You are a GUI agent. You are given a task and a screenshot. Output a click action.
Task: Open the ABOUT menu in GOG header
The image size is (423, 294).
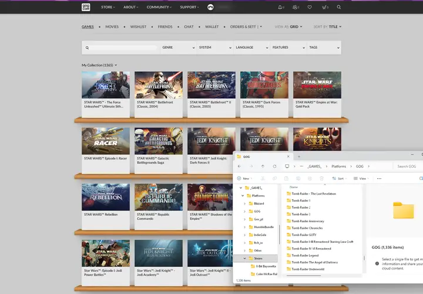(x=131, y=7)
